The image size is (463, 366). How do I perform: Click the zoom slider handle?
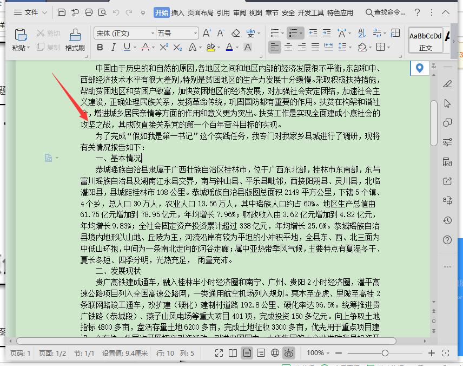pyautogui.click(x=385, y=353)
